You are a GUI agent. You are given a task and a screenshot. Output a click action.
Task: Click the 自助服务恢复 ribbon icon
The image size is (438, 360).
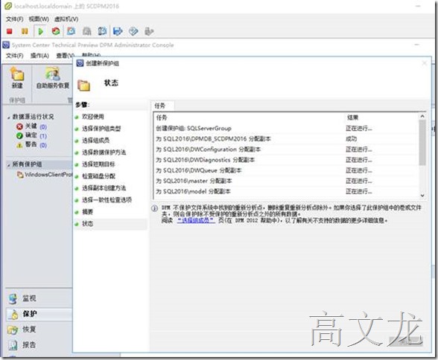pos(52,74)
